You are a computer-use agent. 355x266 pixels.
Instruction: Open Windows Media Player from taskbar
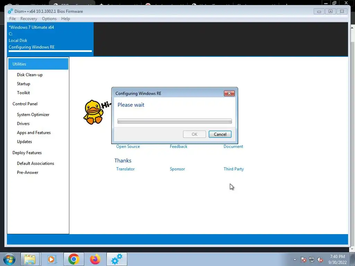51,259
